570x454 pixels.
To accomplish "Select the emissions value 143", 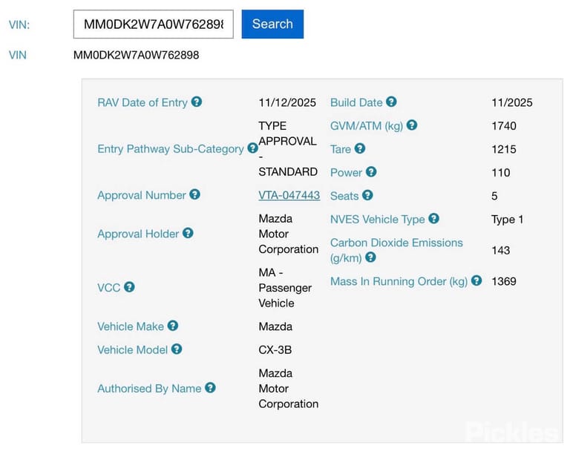I will [500, 250].
